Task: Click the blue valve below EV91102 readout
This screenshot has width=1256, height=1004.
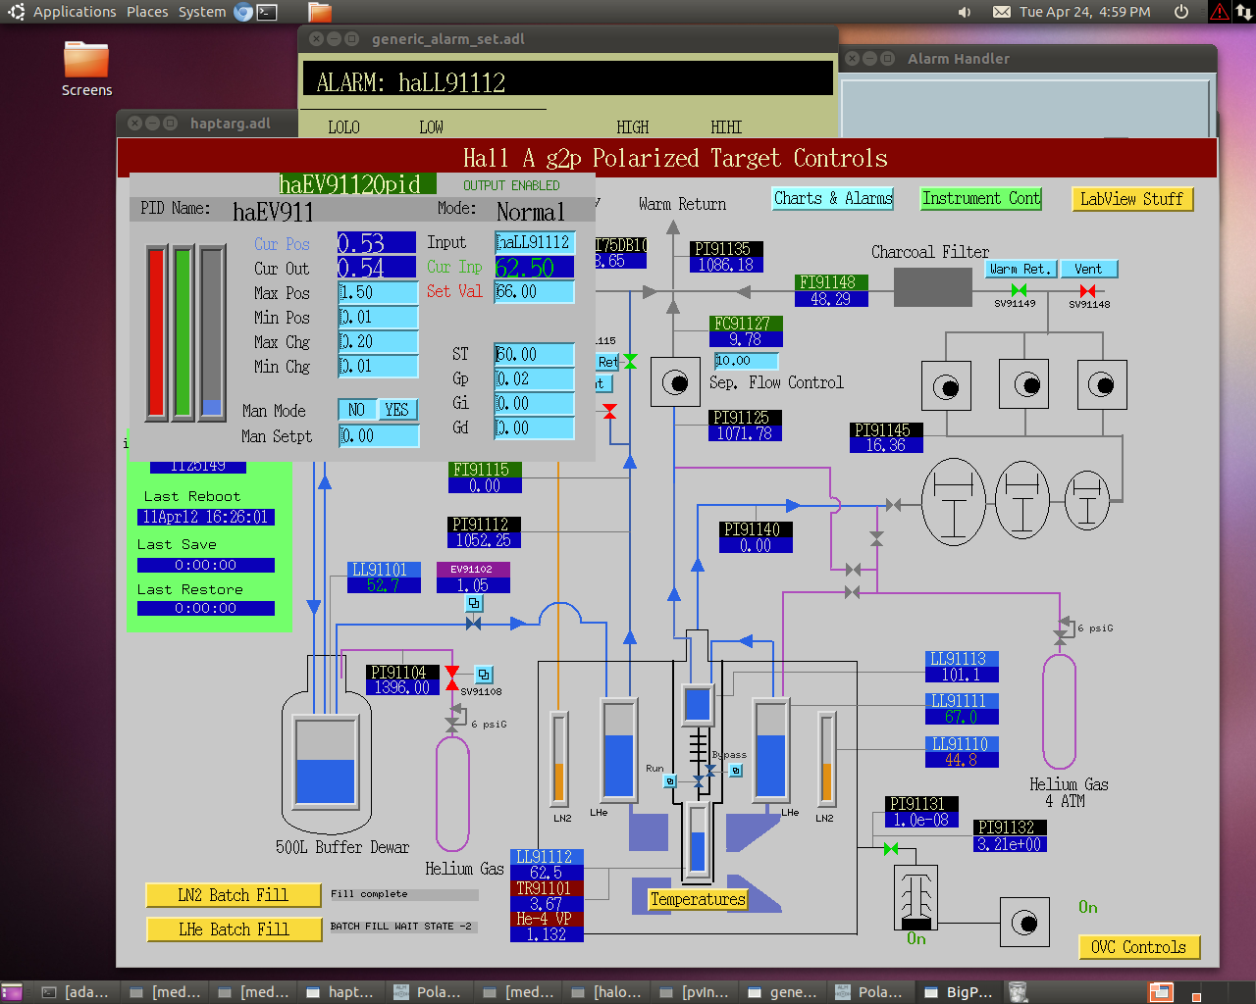Action: pyautogui.click(x=474, y=623)
